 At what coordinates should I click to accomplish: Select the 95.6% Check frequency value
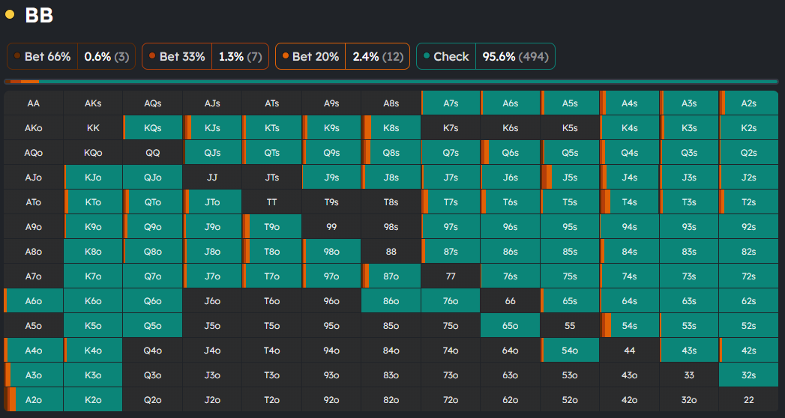[x=515, y=56]
